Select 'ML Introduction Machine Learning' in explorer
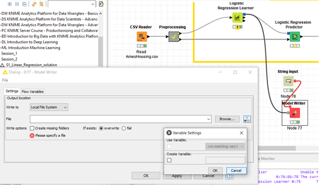Image resolution: width=319 pixels, height=185 pixels. tap(31, 48)
